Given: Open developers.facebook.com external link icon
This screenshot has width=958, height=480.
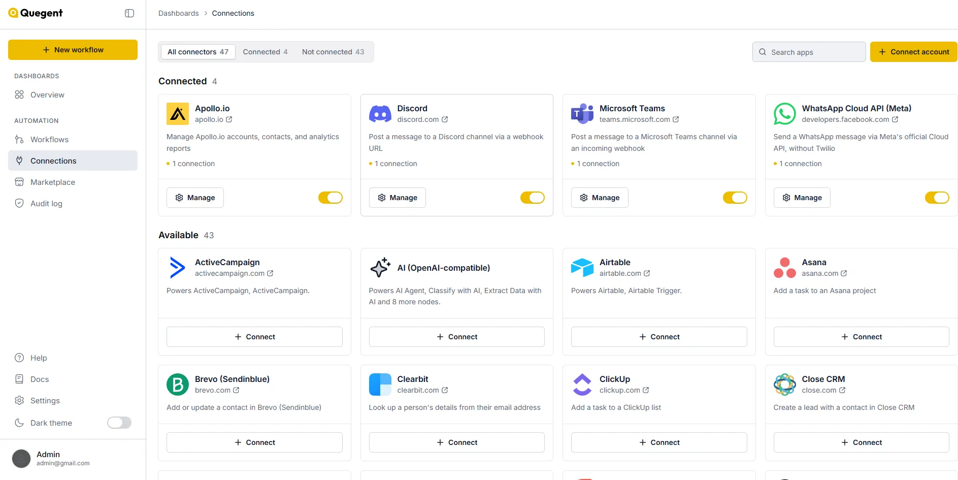Looking at the screenshot, I should (895, 119).
